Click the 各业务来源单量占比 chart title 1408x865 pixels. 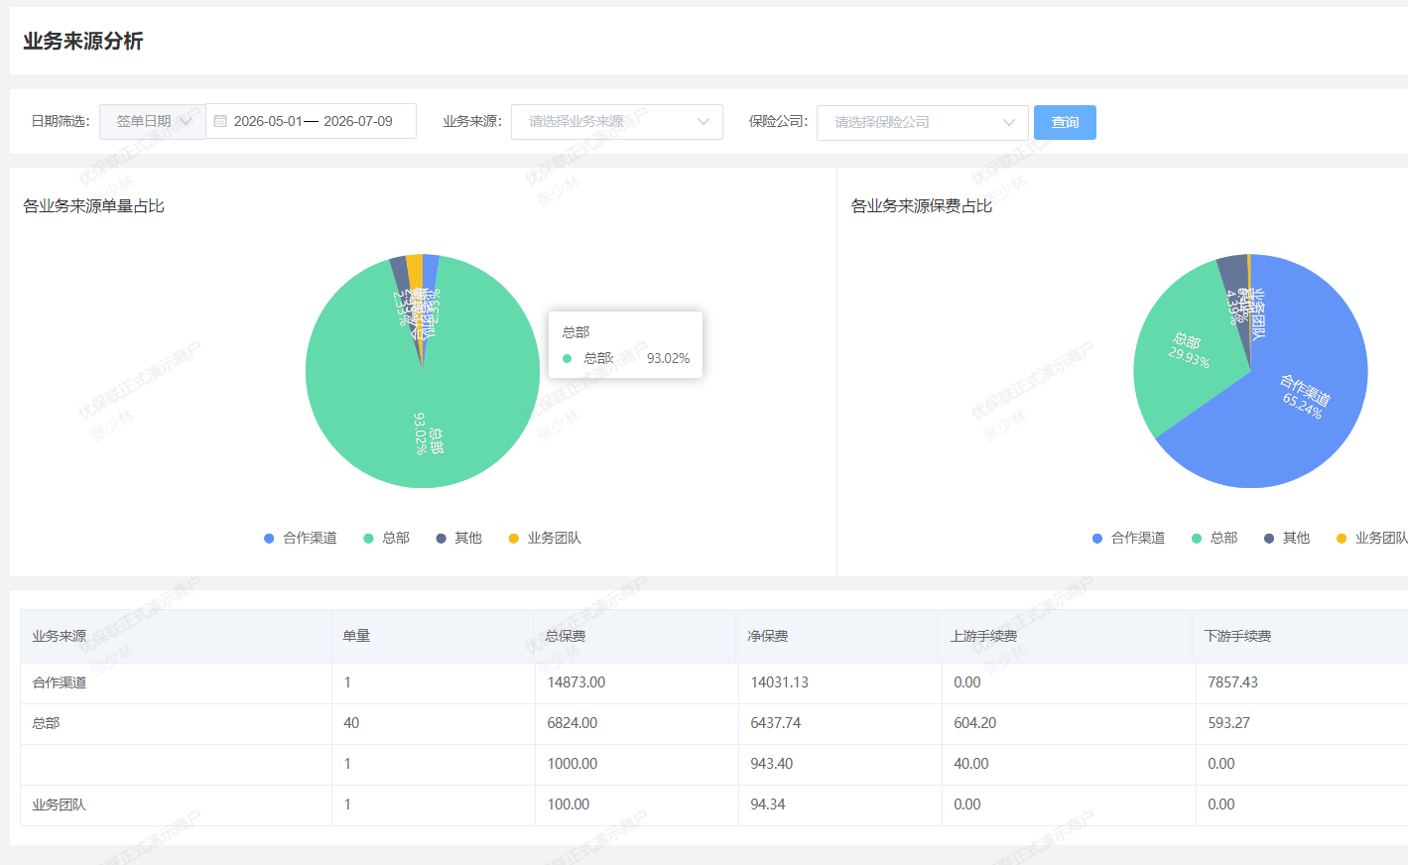coord(94,206)
